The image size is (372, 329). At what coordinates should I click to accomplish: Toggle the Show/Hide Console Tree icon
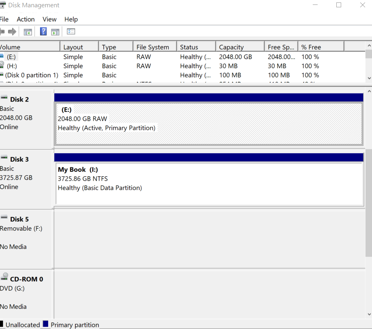28,32
